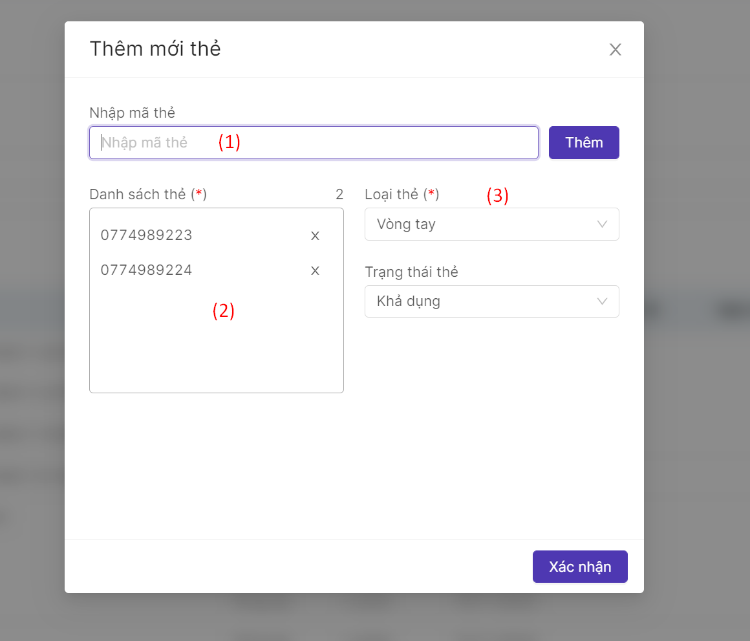The height and width of the screenshot is (641, 750).
Task: Click the Loại thẻ dropdown chevron arrow
Action: (603, 224)
